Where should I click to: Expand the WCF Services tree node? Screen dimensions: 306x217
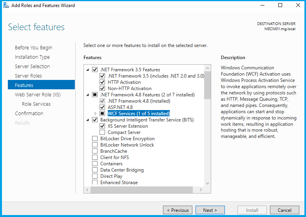pos(95,114)
